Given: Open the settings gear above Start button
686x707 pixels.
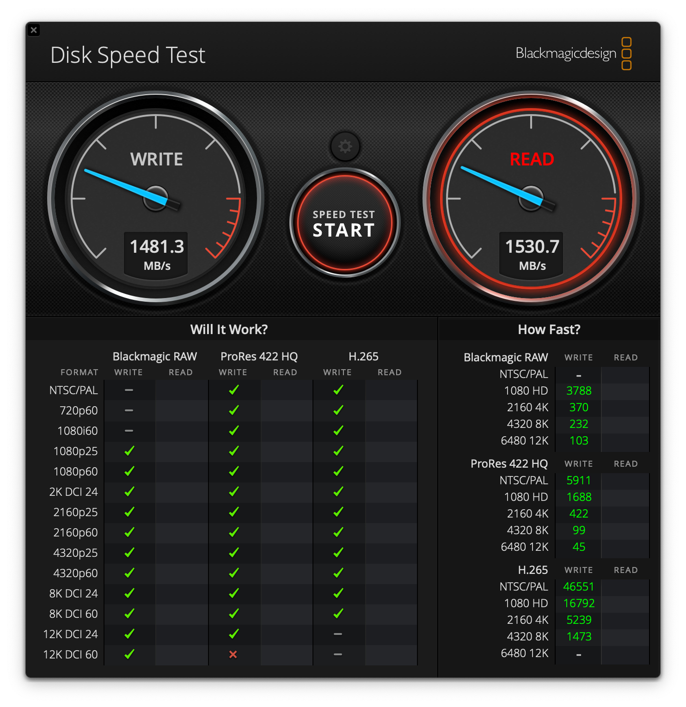Looking at the screenshot, I should coord(345,146).
